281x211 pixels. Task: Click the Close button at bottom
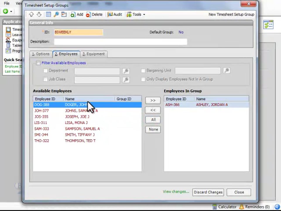(x=239, y=192)
